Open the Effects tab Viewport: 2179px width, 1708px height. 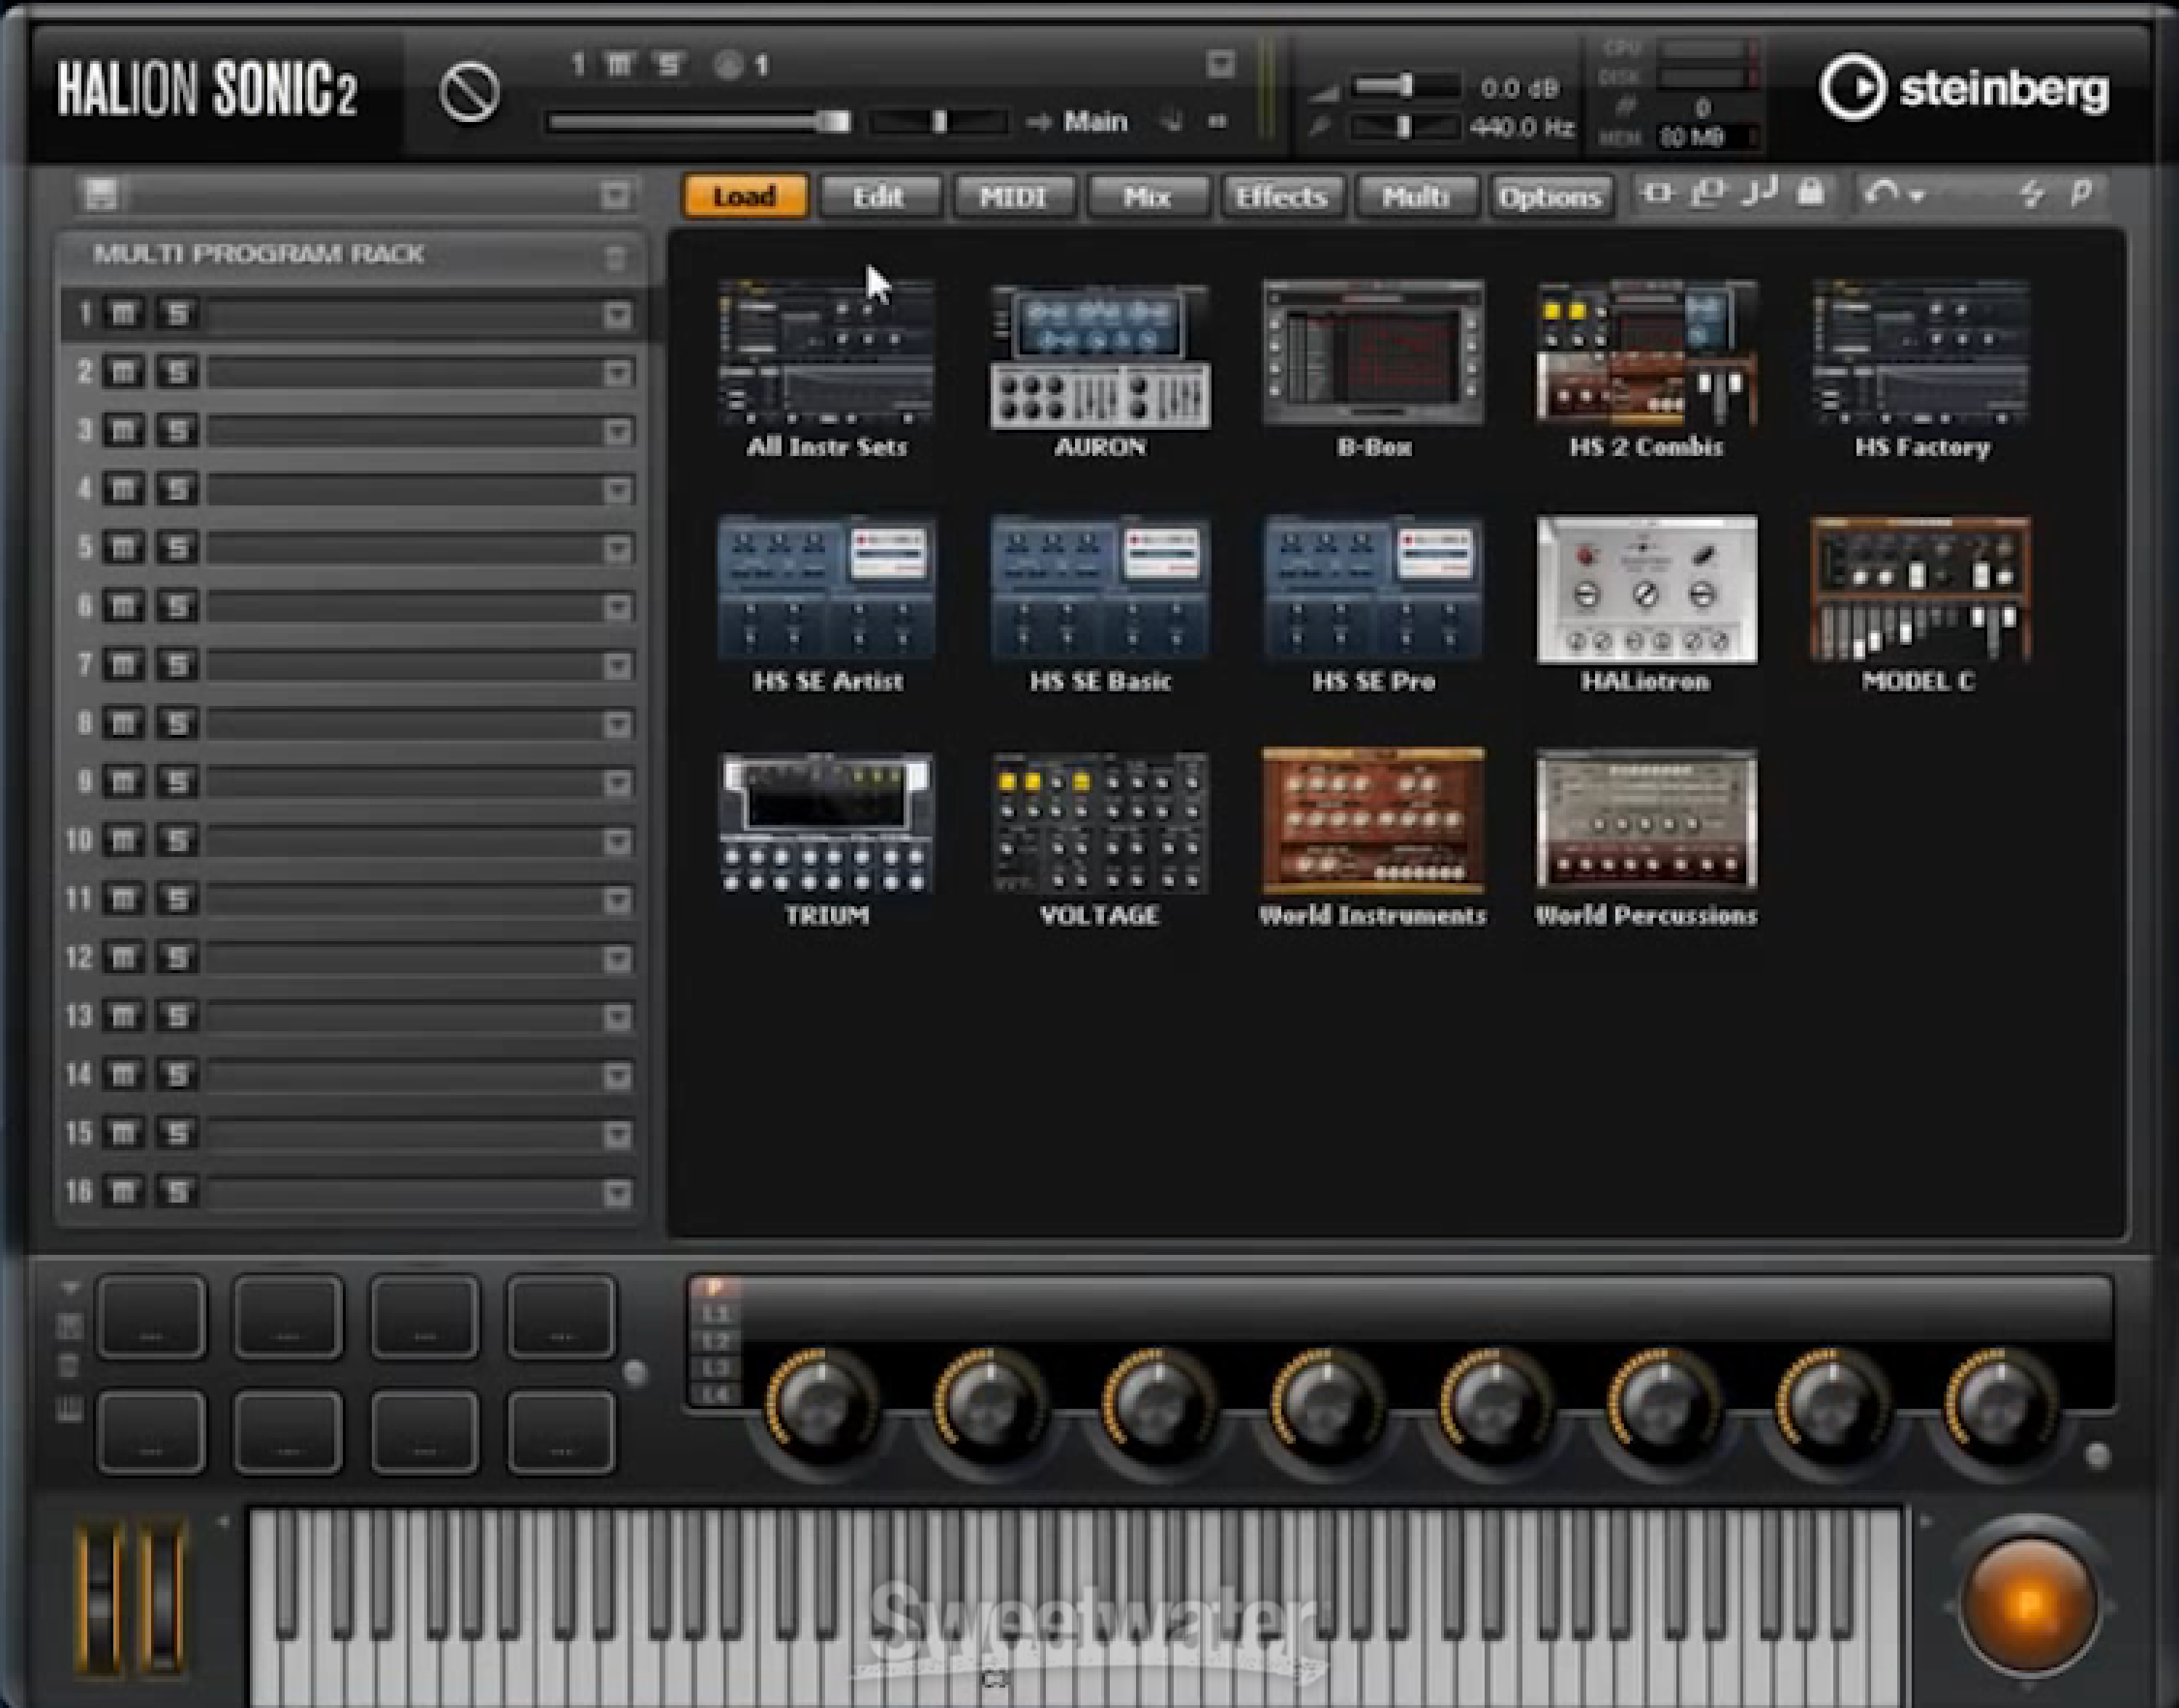[1281, 196]
